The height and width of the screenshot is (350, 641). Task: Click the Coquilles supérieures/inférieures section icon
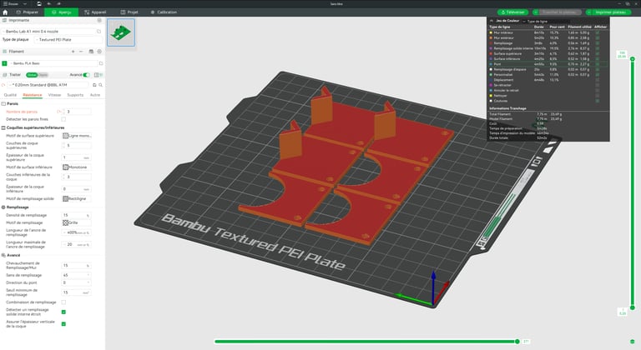(x=3, y=127)
